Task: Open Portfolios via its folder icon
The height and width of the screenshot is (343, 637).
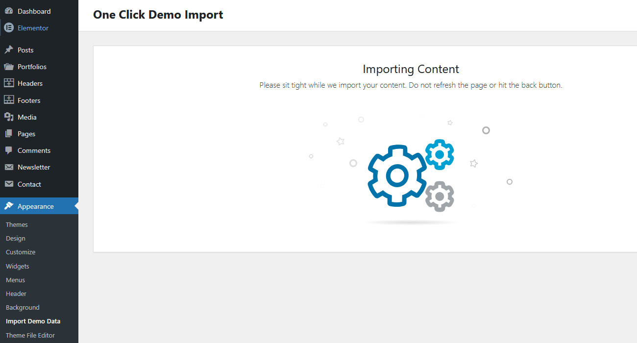Action: click(x=8, y=66)
